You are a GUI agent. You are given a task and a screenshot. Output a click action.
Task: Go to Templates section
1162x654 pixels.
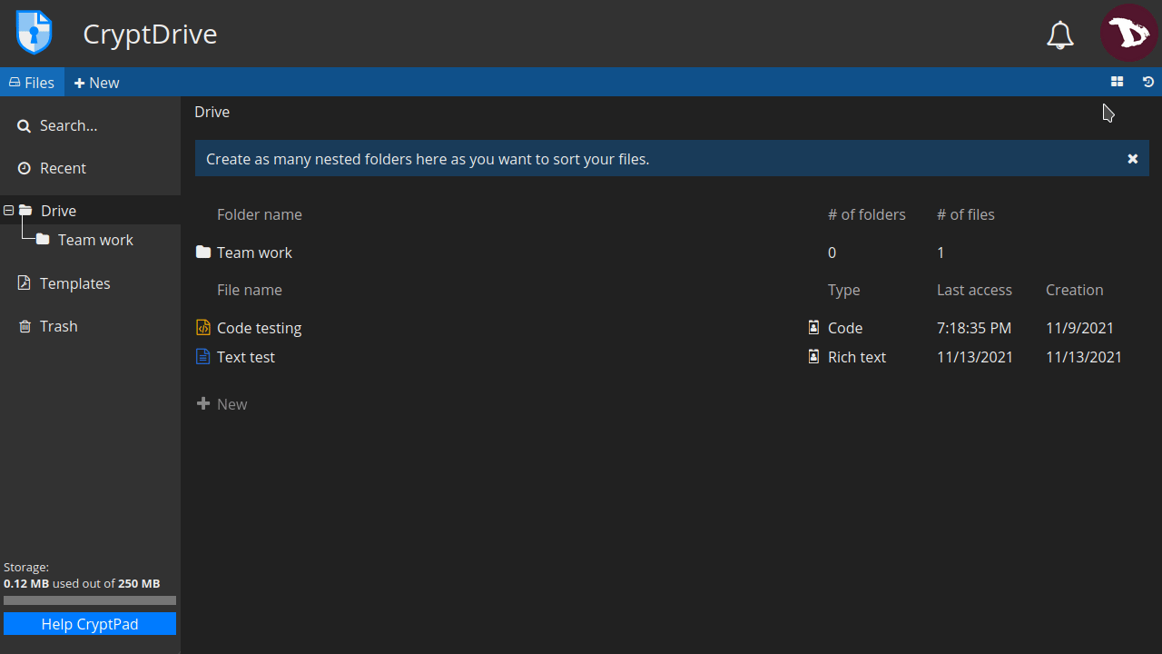tap(74, 283)
